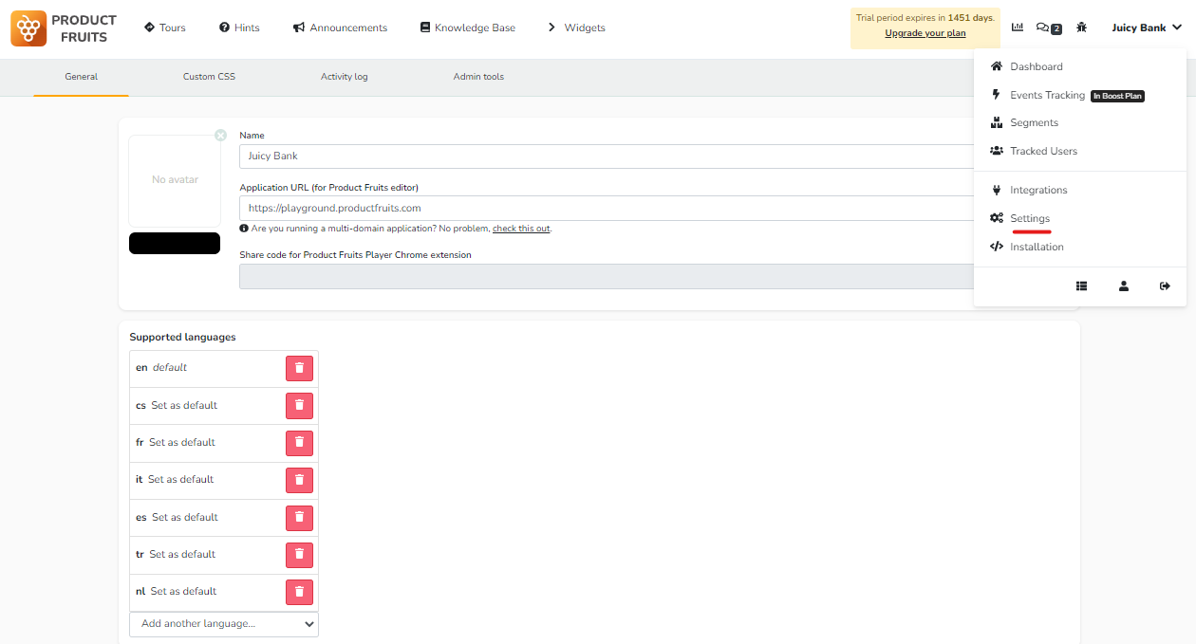
Task: Delete the it language with trash icon
Action: pyautogui.click(x=299, y=480)
